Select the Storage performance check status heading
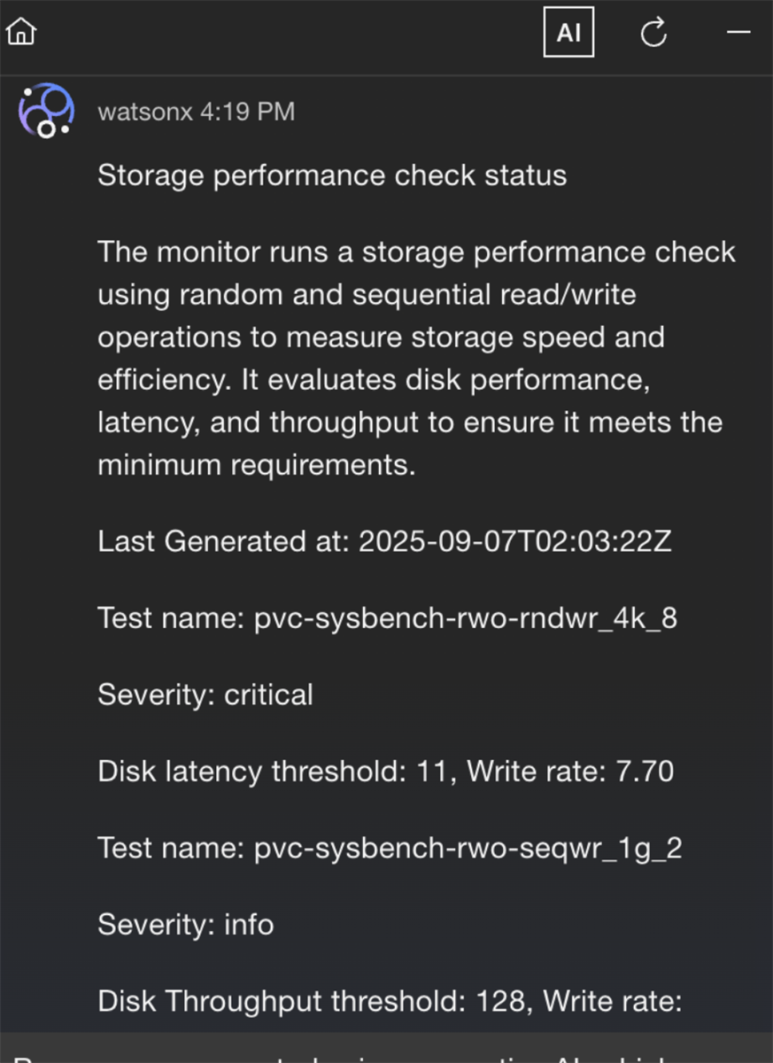 pyautogui.click(x=331, y=175)
